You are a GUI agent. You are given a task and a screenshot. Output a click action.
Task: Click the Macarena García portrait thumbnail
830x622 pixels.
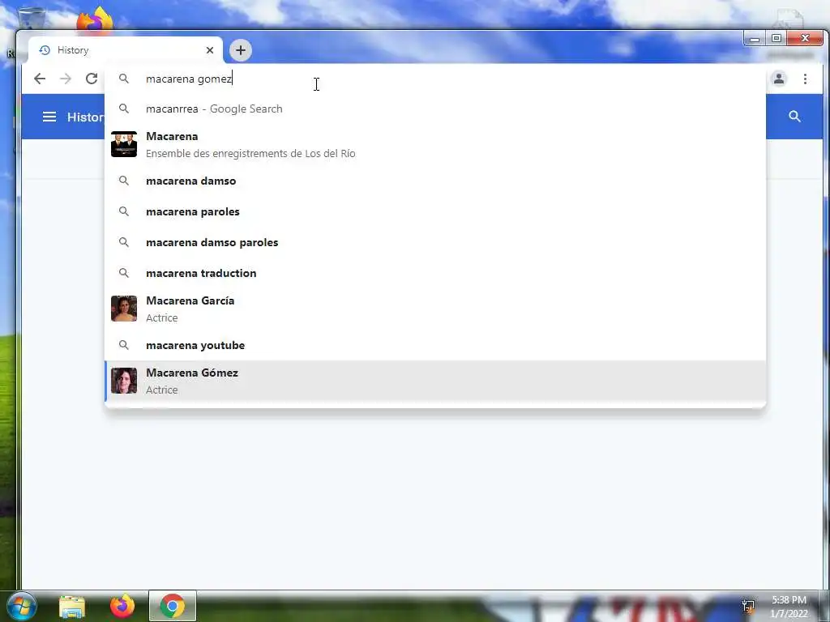[x=124, y=309]
